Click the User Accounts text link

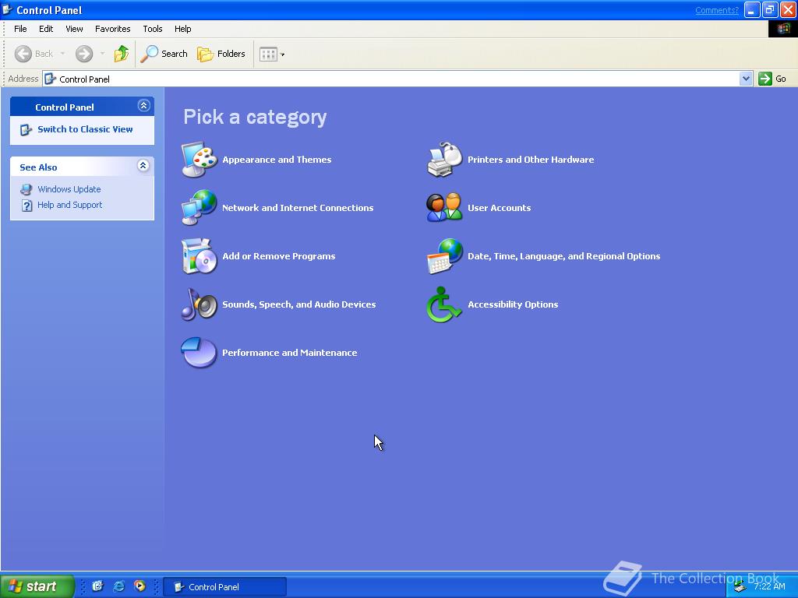coord(500,208)
